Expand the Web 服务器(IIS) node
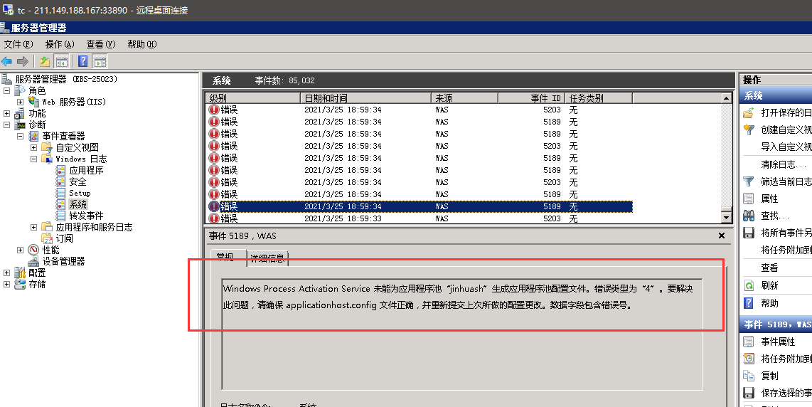Screen dimensions: 812x407 click(20, 102)
